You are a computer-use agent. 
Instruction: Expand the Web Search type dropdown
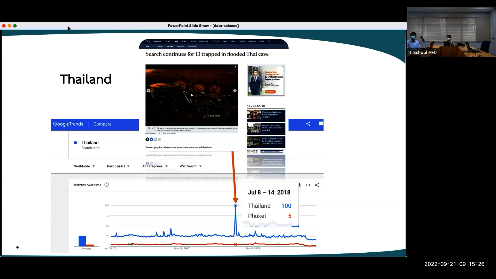tap(191, 166)
